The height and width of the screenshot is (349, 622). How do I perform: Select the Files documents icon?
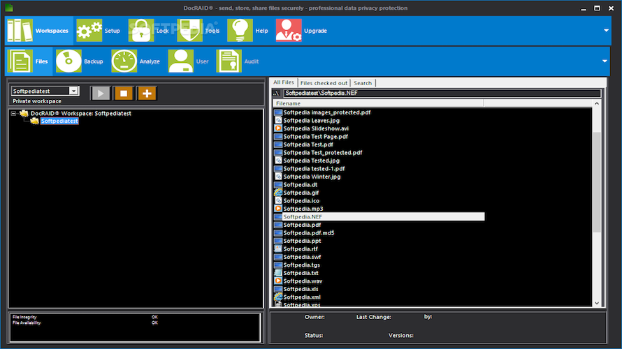pyautogui.click(x=20, y=61)
